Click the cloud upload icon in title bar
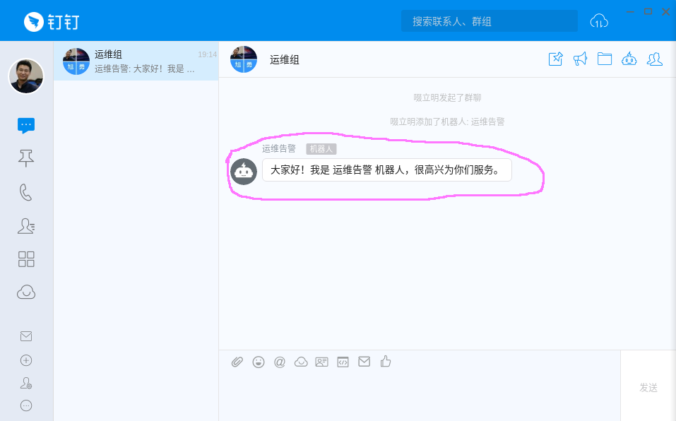 [x=599, y=21]
